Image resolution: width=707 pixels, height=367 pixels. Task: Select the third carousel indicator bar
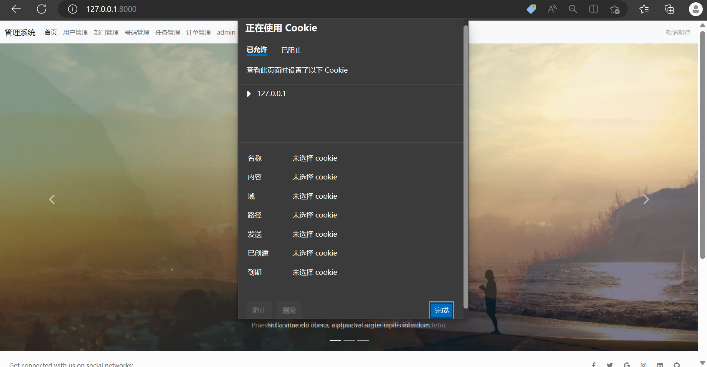click(x=363, y=340)
